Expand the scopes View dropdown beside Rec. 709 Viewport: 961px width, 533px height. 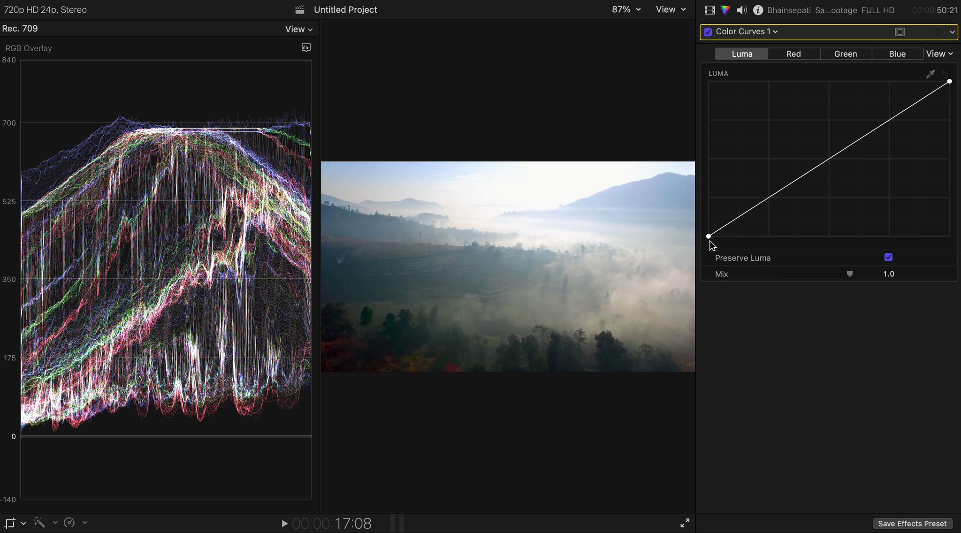click(x=298, y=29)
